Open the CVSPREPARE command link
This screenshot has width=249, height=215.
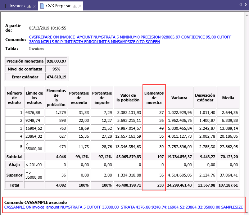[x=130, y=39]
